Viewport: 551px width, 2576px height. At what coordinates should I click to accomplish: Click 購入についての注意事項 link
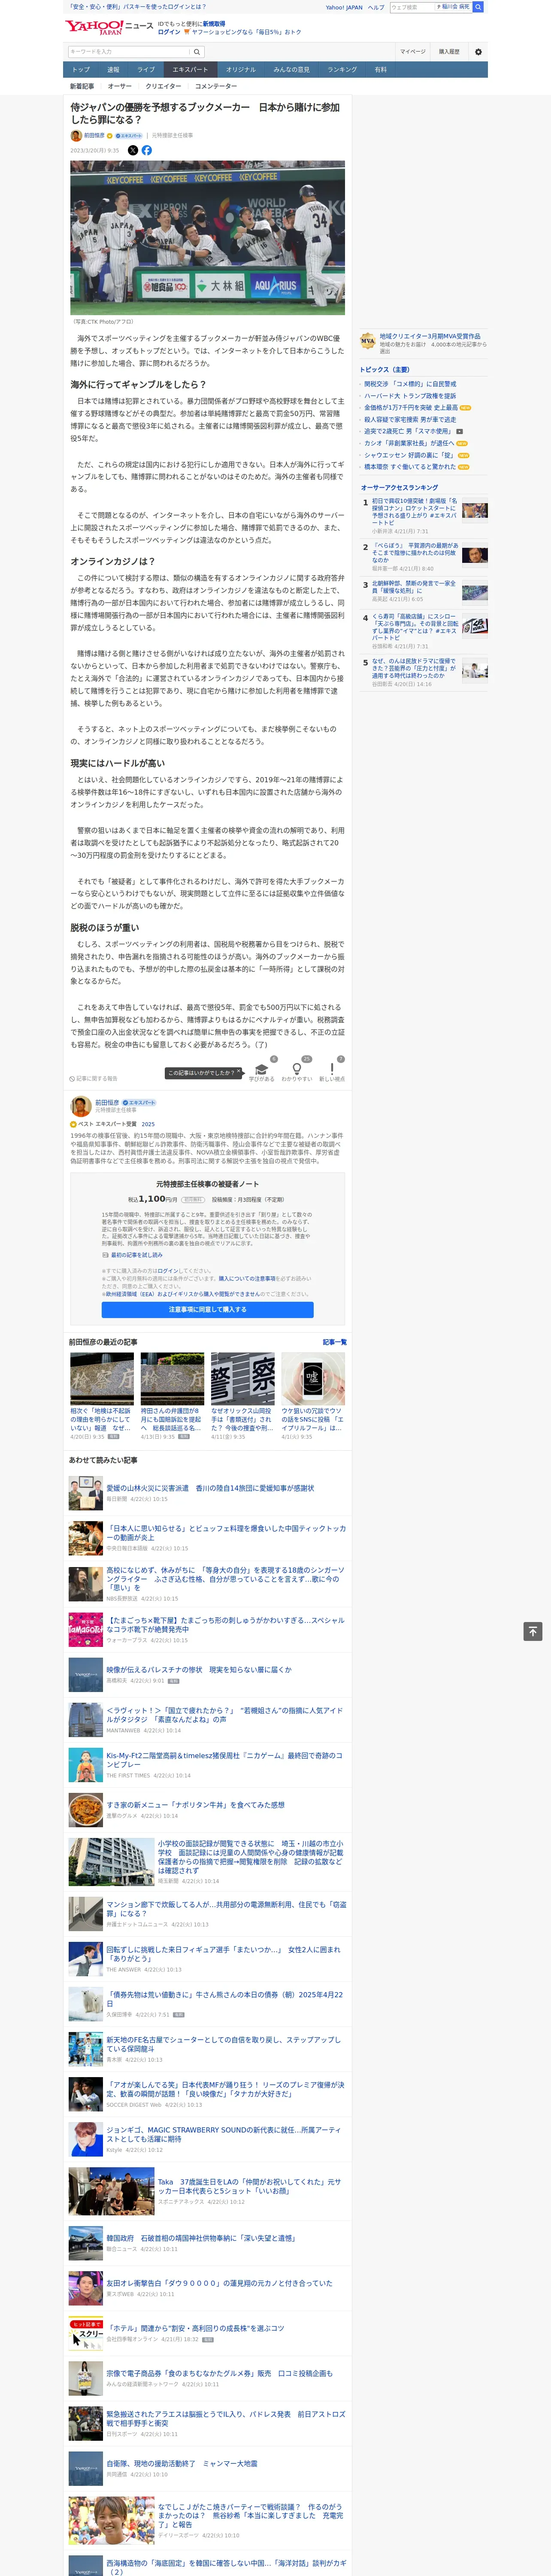(247, 1278)
